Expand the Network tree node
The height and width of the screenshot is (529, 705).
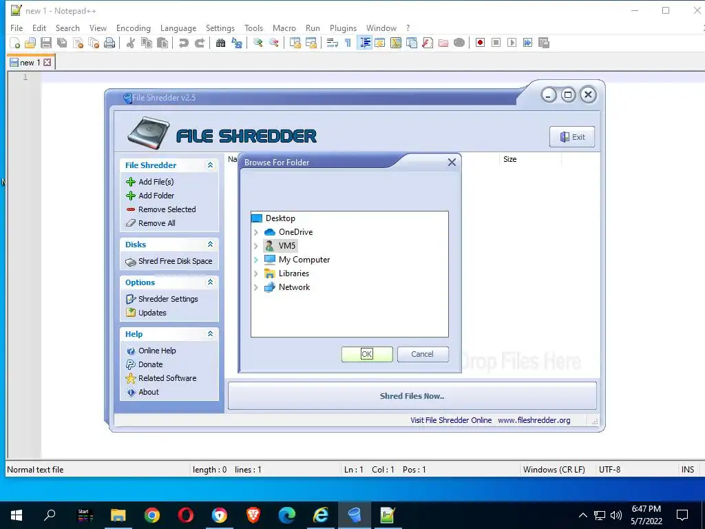256,287
